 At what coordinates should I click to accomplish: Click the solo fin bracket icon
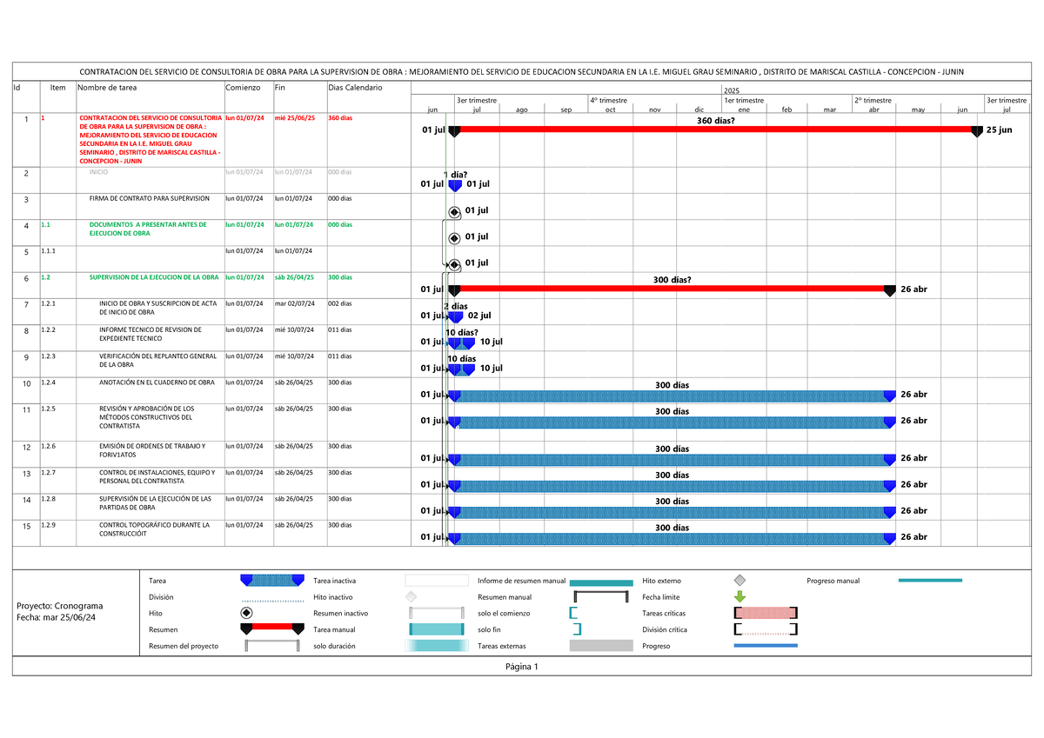click(578, 629)
